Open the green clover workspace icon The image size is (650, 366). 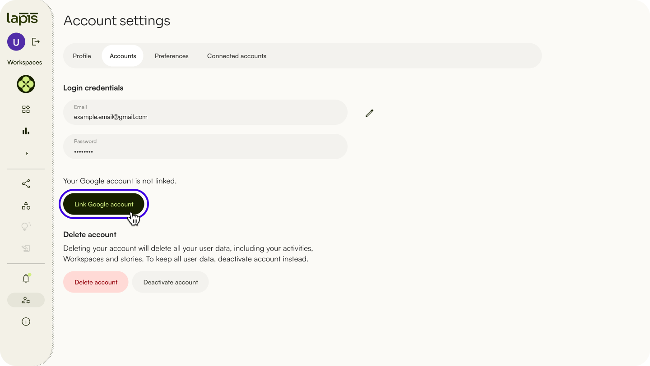26,84
